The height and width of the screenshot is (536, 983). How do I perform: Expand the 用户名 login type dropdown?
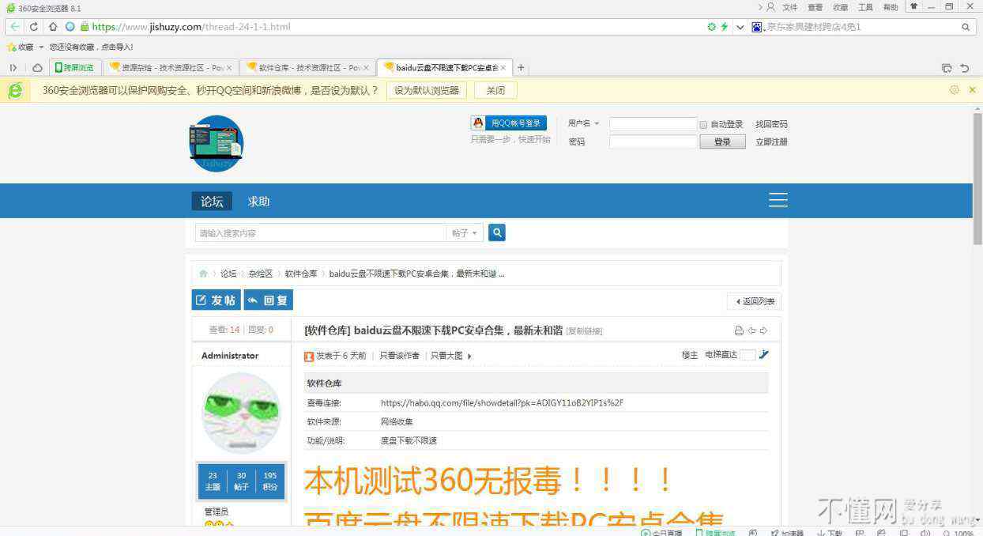click(x=583, y=124)
